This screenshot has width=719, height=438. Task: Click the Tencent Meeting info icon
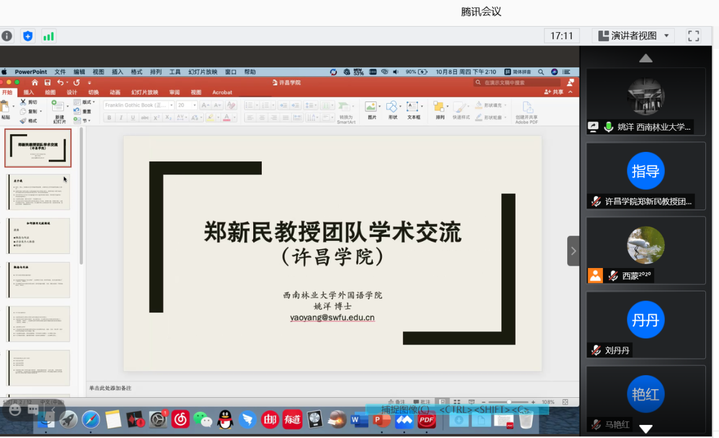pyautogui.click(x=6, y=36)
